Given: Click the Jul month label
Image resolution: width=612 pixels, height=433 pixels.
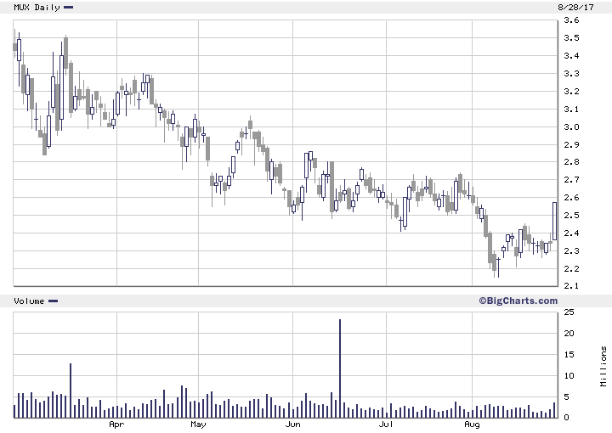Looking at the screenshot, I should (386, 425).
